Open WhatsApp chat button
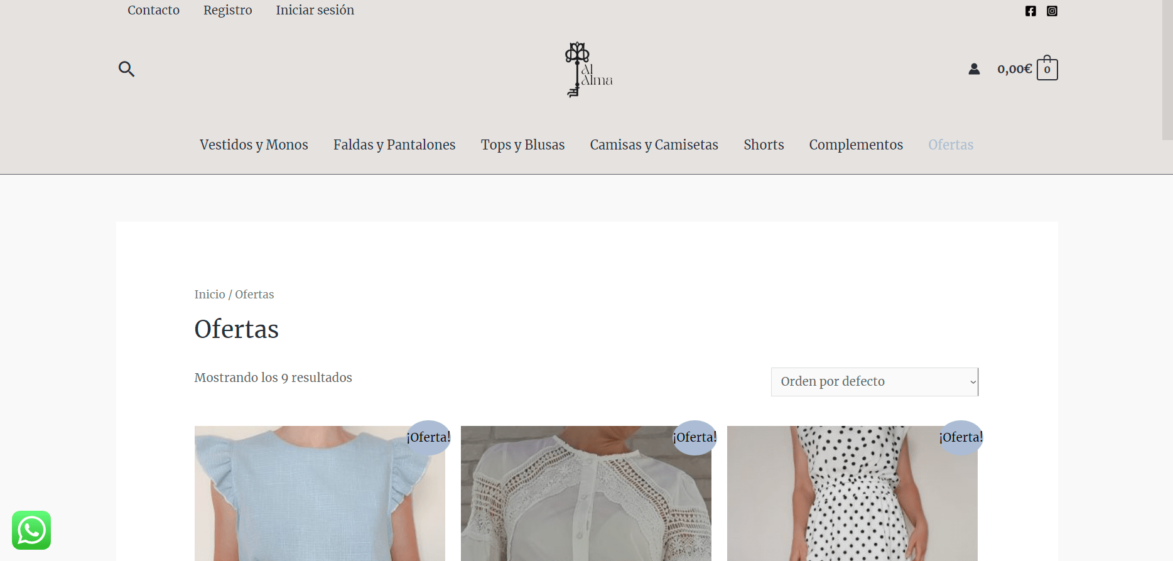The image size is (1173, 561). pos(31,530)
